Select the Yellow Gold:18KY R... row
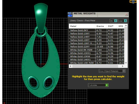Viewport: 139px width, 104px height. point(97,43)
